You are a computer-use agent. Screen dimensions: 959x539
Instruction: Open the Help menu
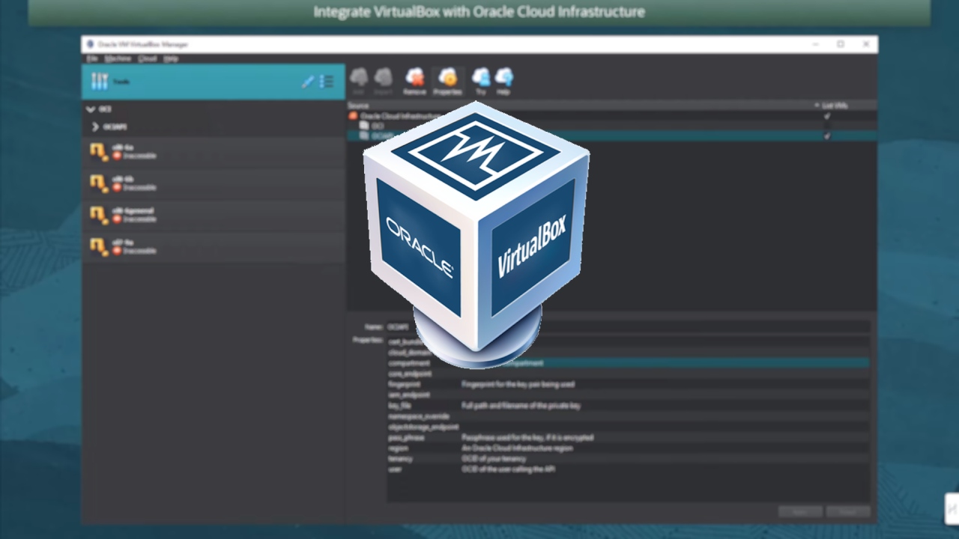click(171, 58)
